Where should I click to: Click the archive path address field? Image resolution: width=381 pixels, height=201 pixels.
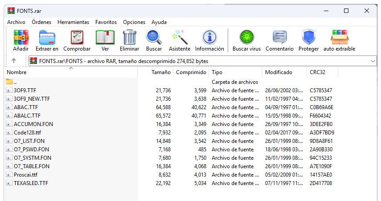click(x=202, y=61)
